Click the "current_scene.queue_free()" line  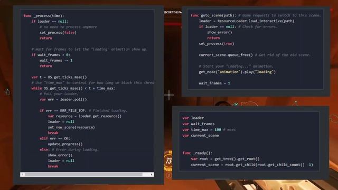(255, 55)
